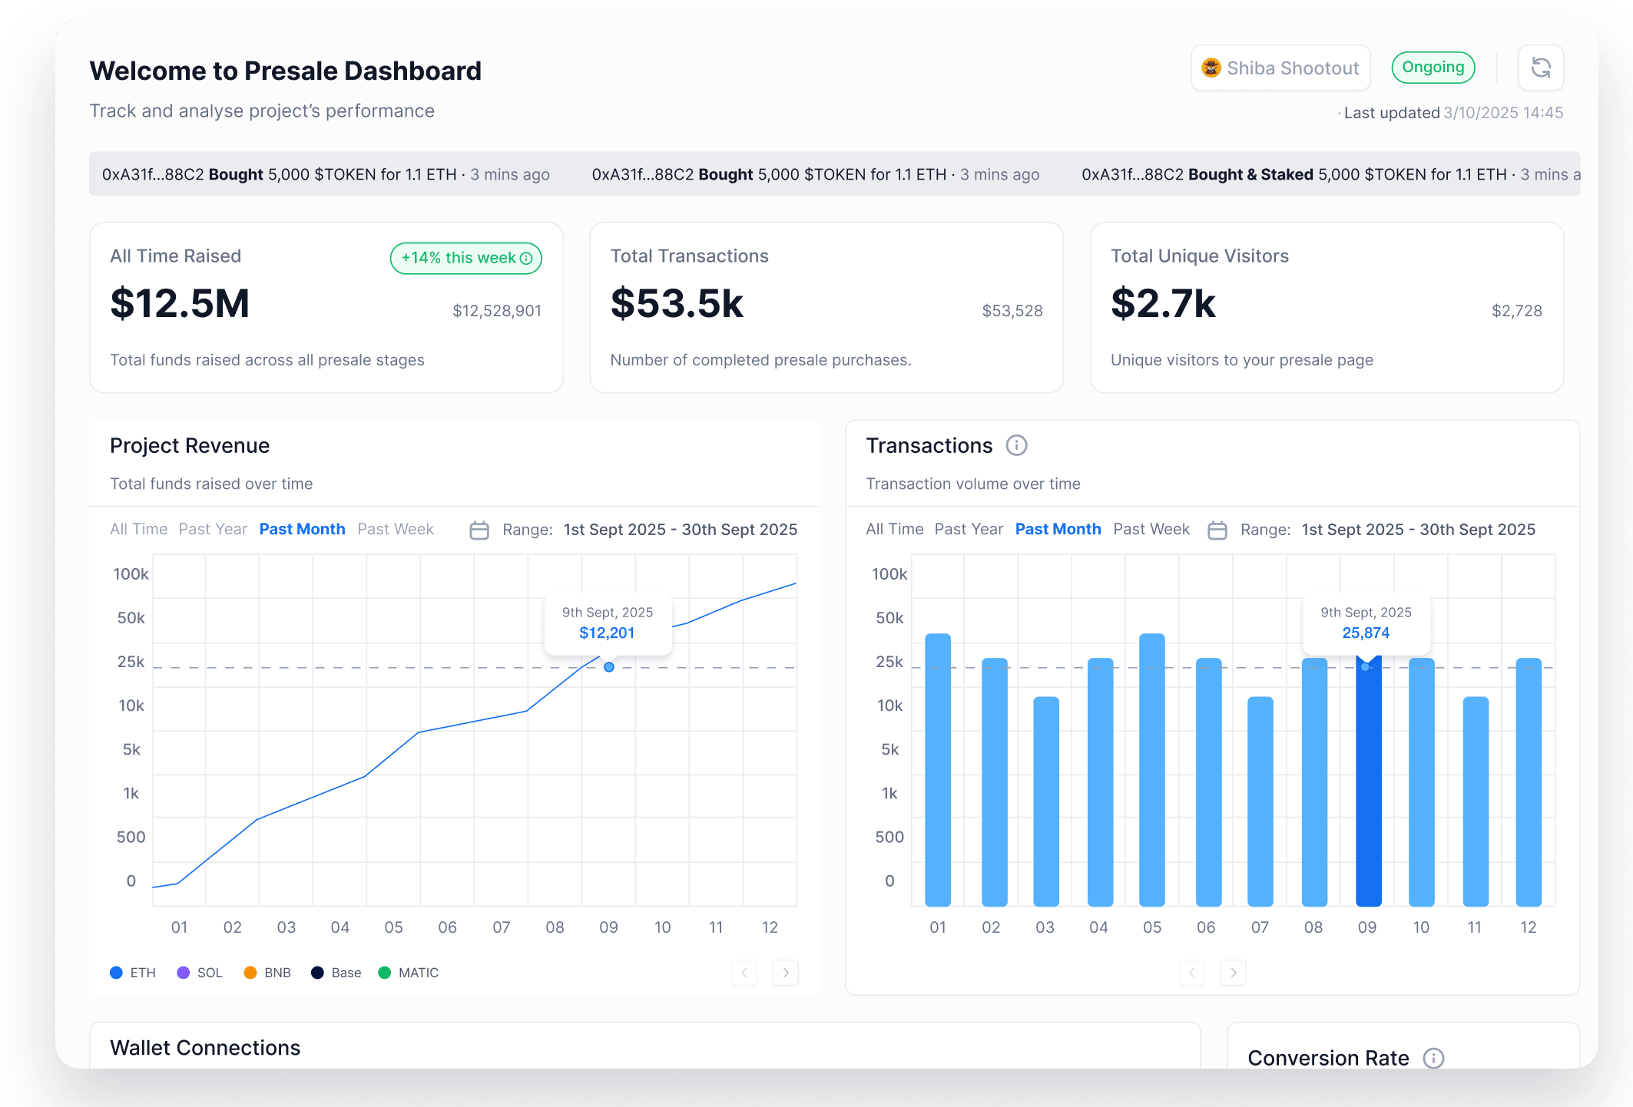Go to next page in Transactions chart
Viewport: 1633px width, 1107px height.
1234,973
